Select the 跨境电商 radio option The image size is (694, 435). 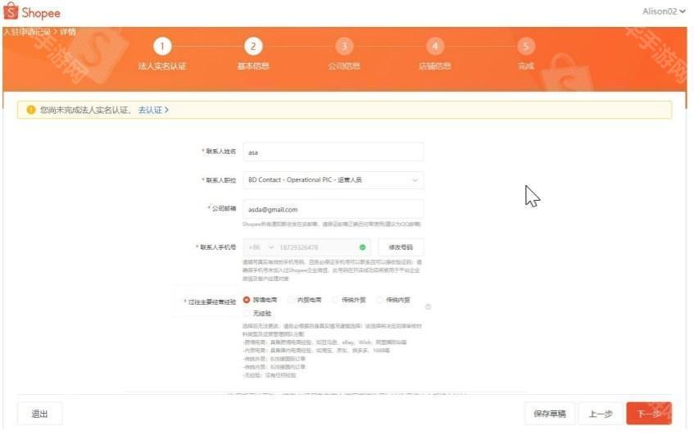(x=247, y=300)
